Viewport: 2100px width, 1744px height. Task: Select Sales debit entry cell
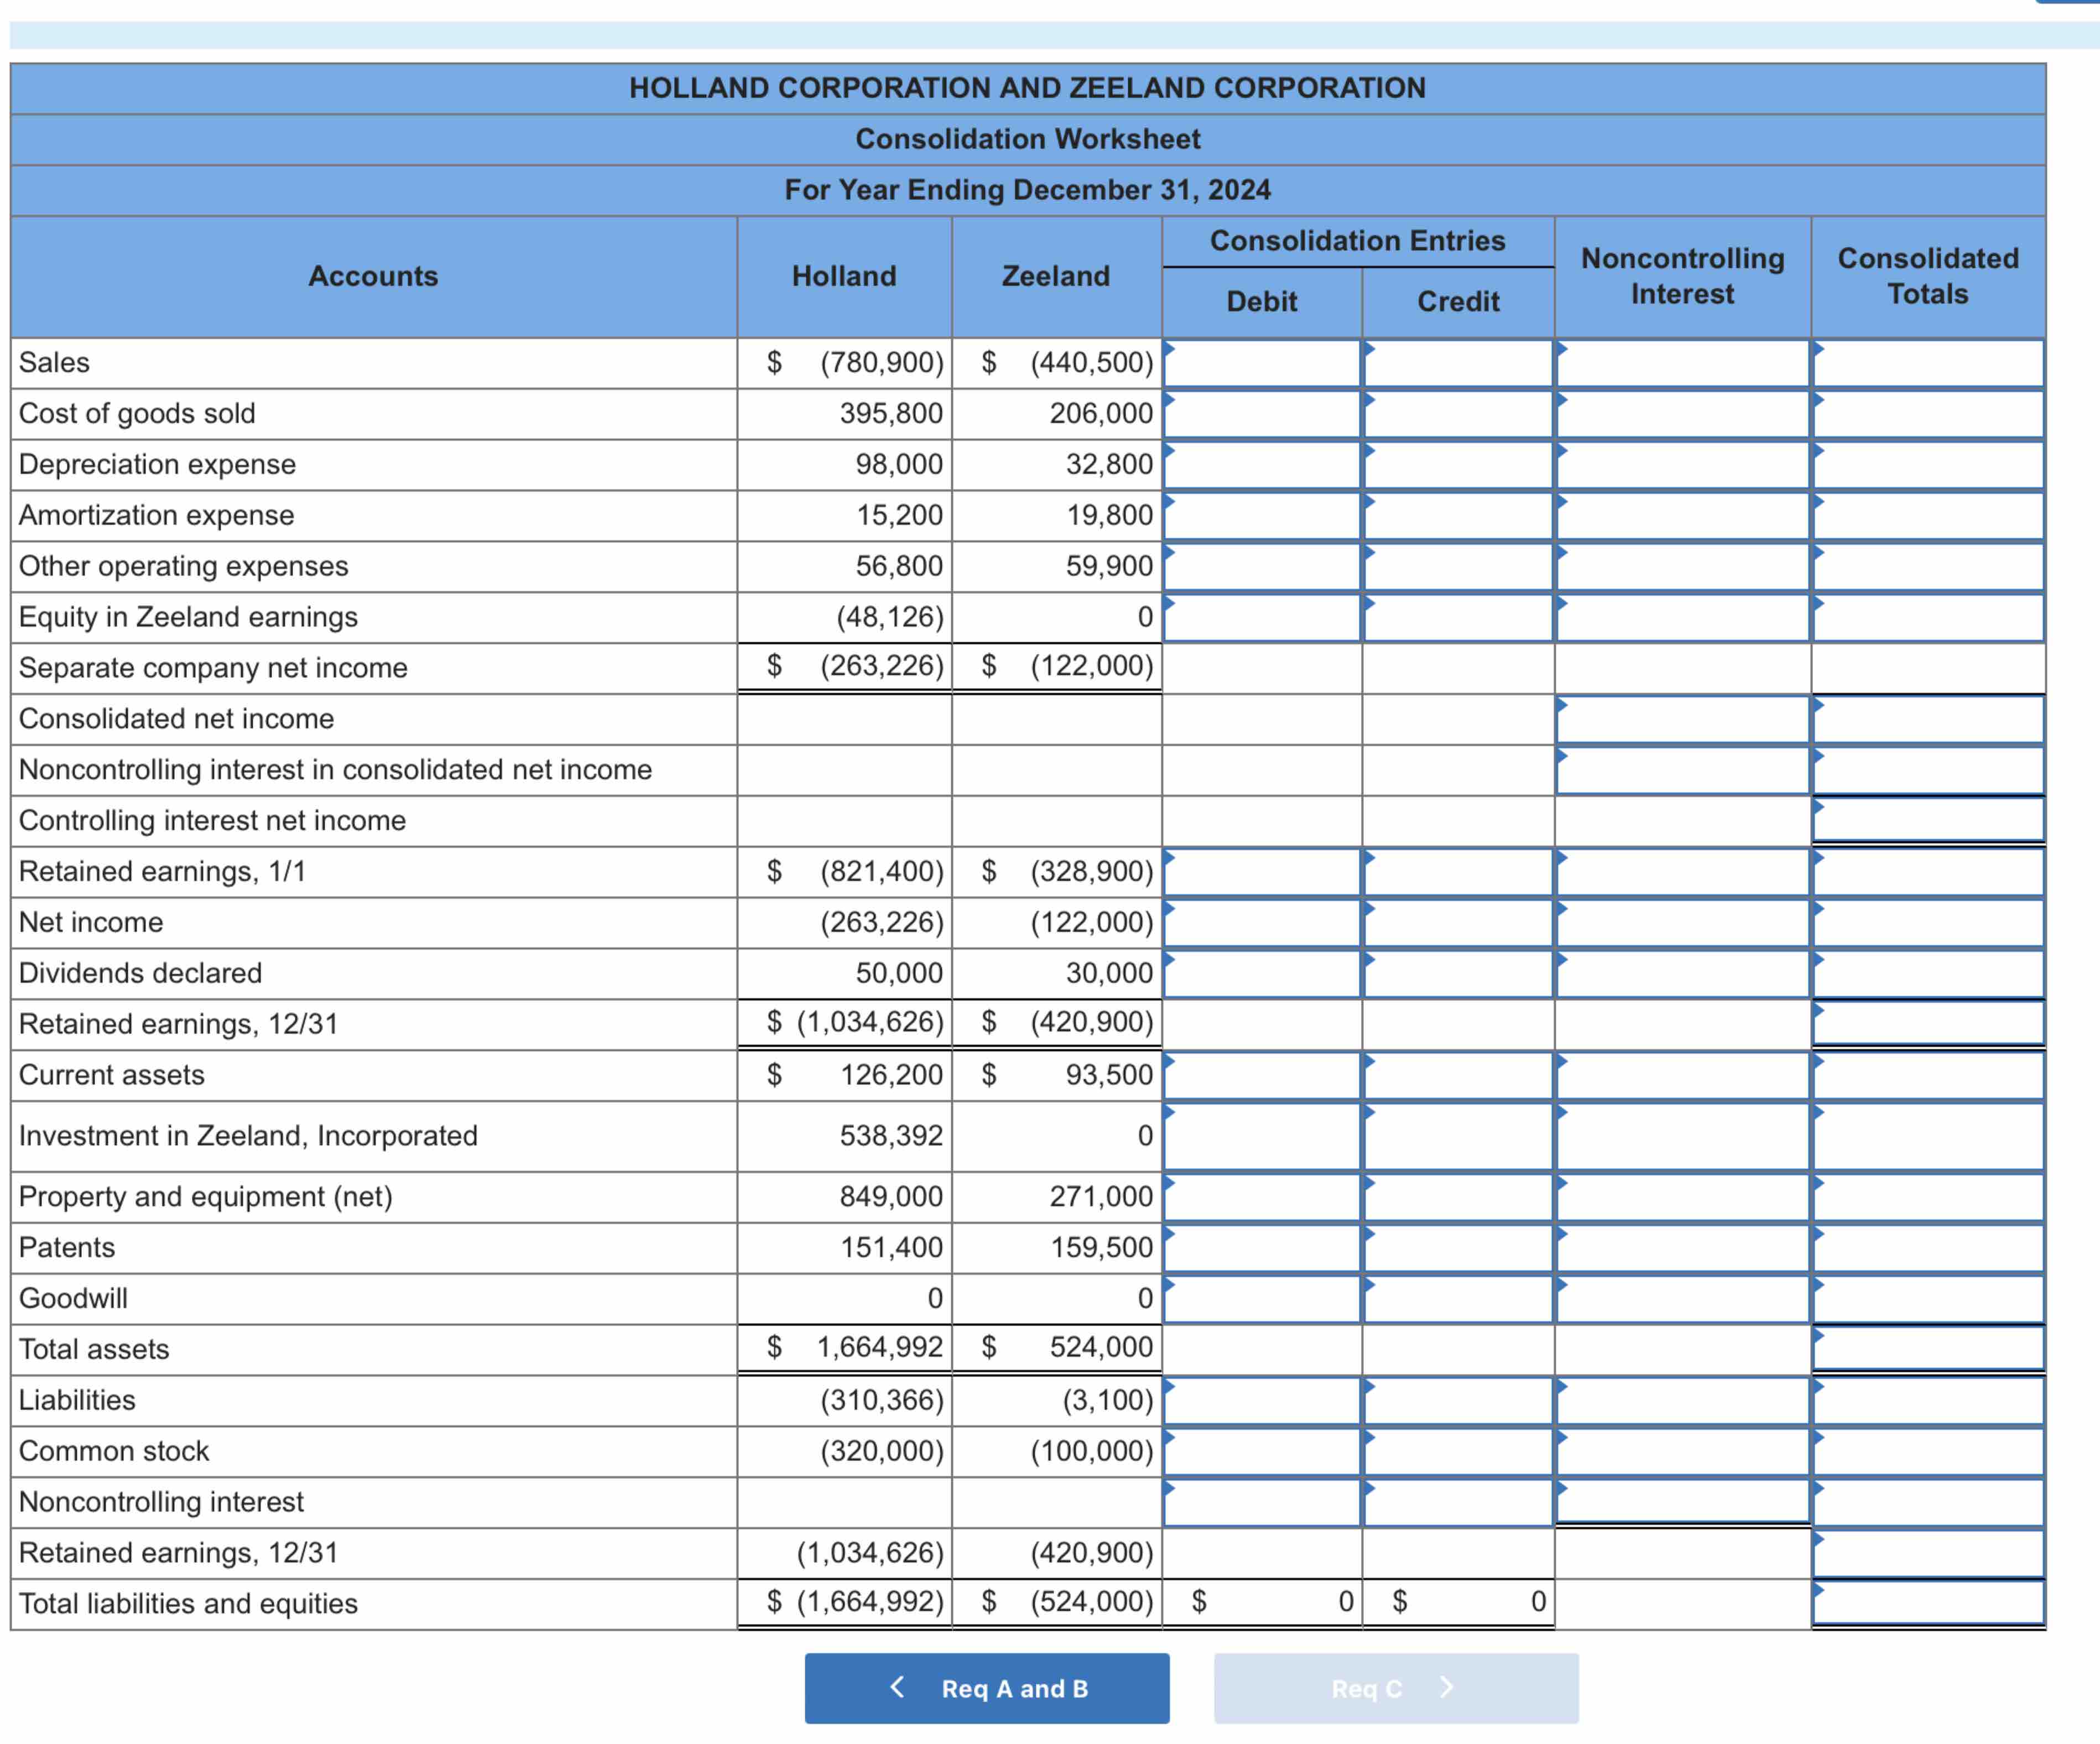coord(1261,363)
